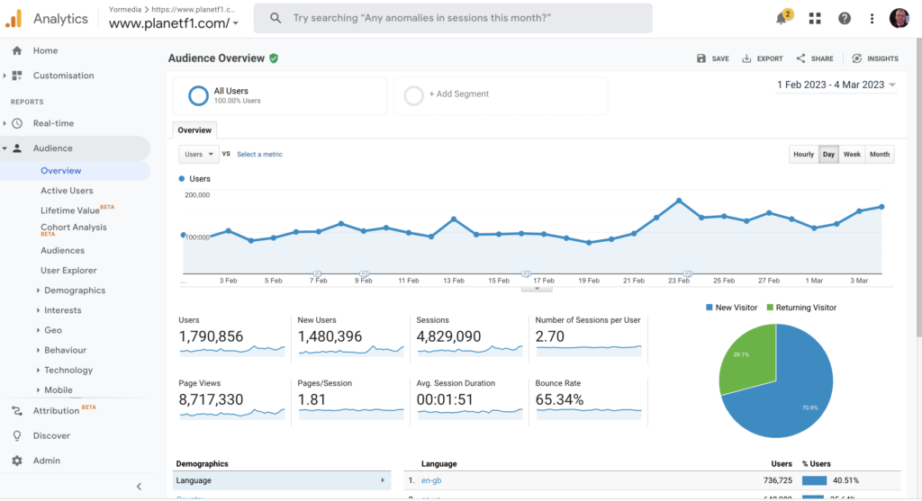Click the Add Segment empty circle
The image size is (922, 501).
(x=413, y=95)
